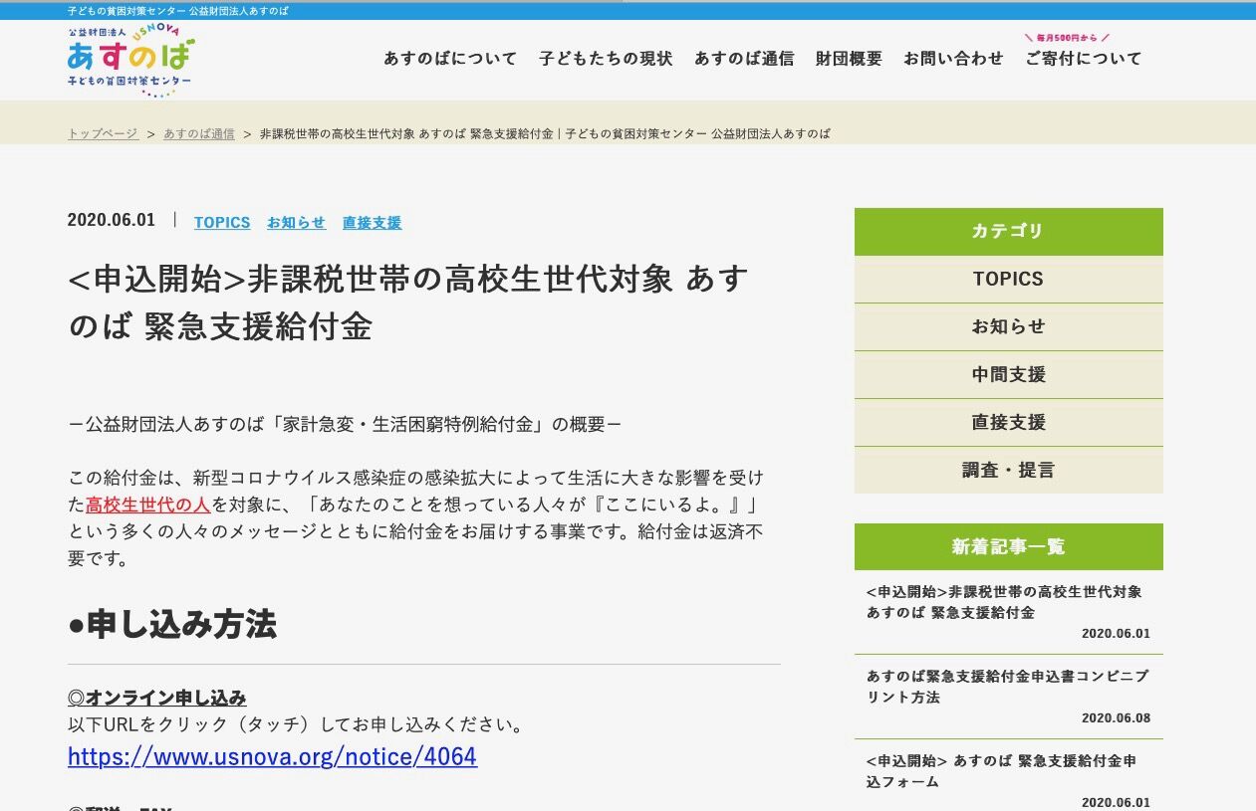The height and width of the screenshot is (811, 1256).
Task: Select 中間支援 in the カテゴリ sidebar
Action: (x=1008, y=375)
